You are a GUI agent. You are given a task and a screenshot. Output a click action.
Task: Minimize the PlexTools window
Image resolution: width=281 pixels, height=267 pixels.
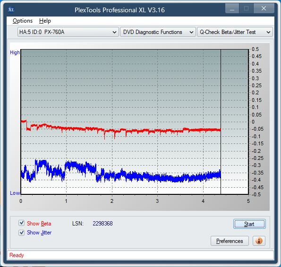point(232,8)
